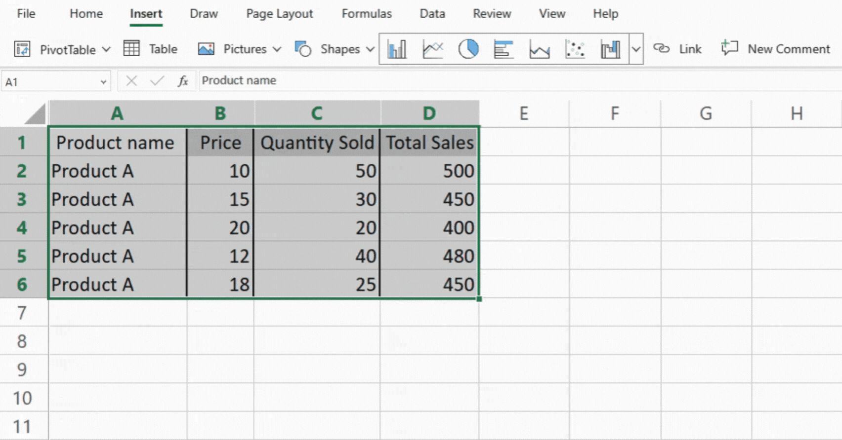Click the Table grid icon
Image resolution: width=842 pixels, height=440 pixels.
pyautogui.click(x=131, y=48)
